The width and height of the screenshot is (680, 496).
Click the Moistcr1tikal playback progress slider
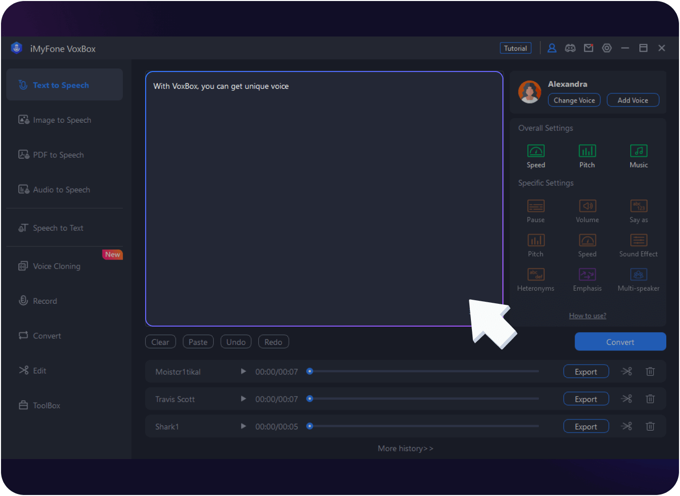tap(423, 372)
